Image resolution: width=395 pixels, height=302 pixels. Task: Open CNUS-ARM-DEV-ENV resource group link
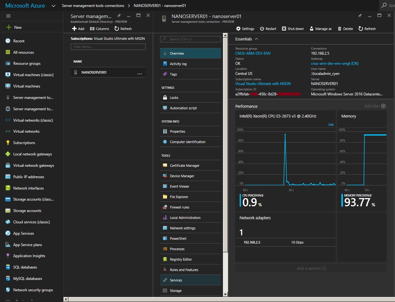(253, 53)
